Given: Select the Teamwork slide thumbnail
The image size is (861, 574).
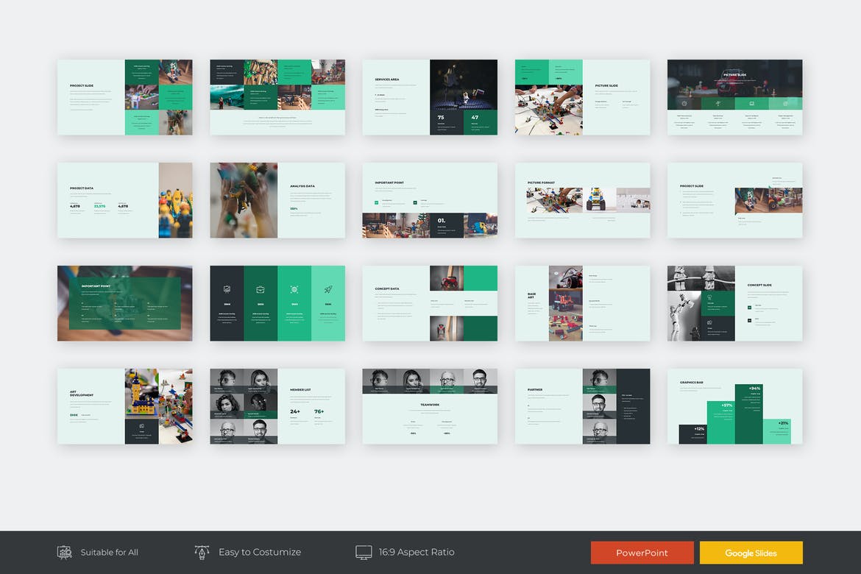Looking at the screenshot, I should coord(430,406).
